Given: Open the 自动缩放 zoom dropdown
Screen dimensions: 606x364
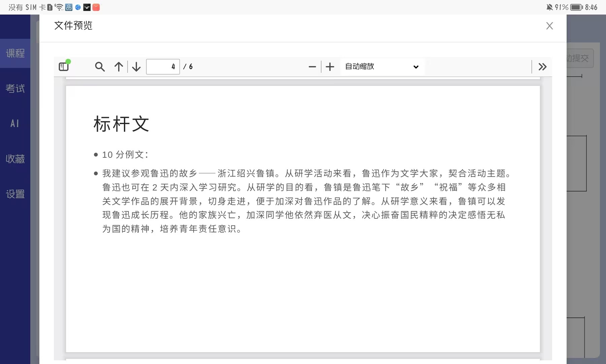Looking at the screenshot, I should coord(382,67).
